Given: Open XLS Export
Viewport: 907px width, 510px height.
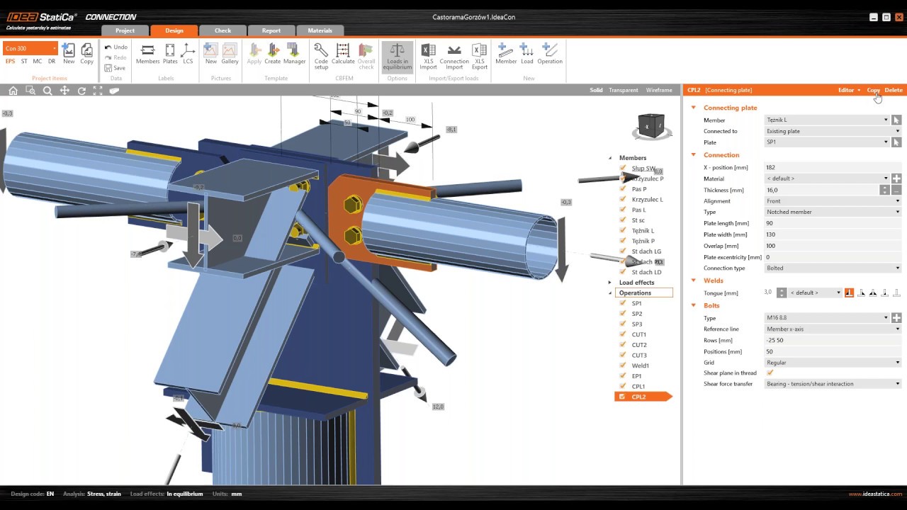Looking at the screenshot, I should pyautogui.click(x=480, y=56).
